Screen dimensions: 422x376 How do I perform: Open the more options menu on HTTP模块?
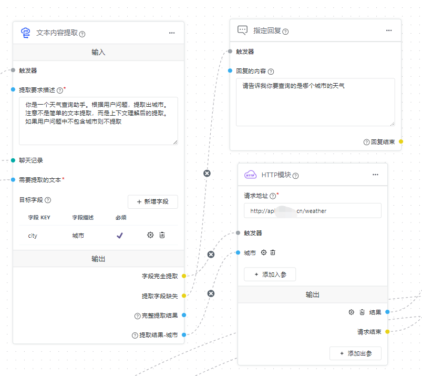coord(375,175)
